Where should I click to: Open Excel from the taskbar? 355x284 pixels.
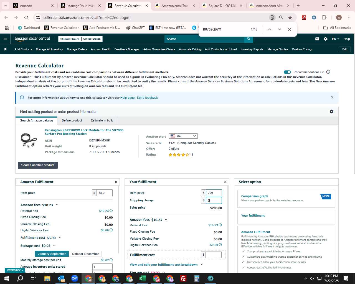[143, 278]
